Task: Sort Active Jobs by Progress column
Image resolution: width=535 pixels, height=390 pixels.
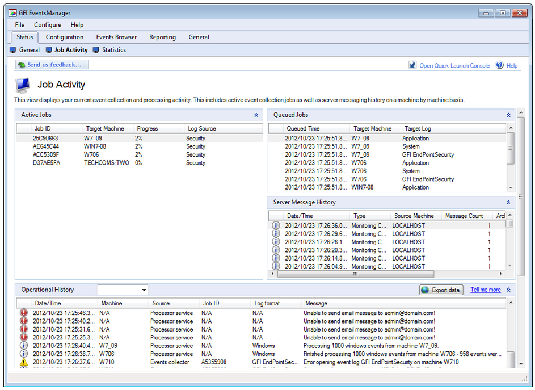Action: coord(159,129)
